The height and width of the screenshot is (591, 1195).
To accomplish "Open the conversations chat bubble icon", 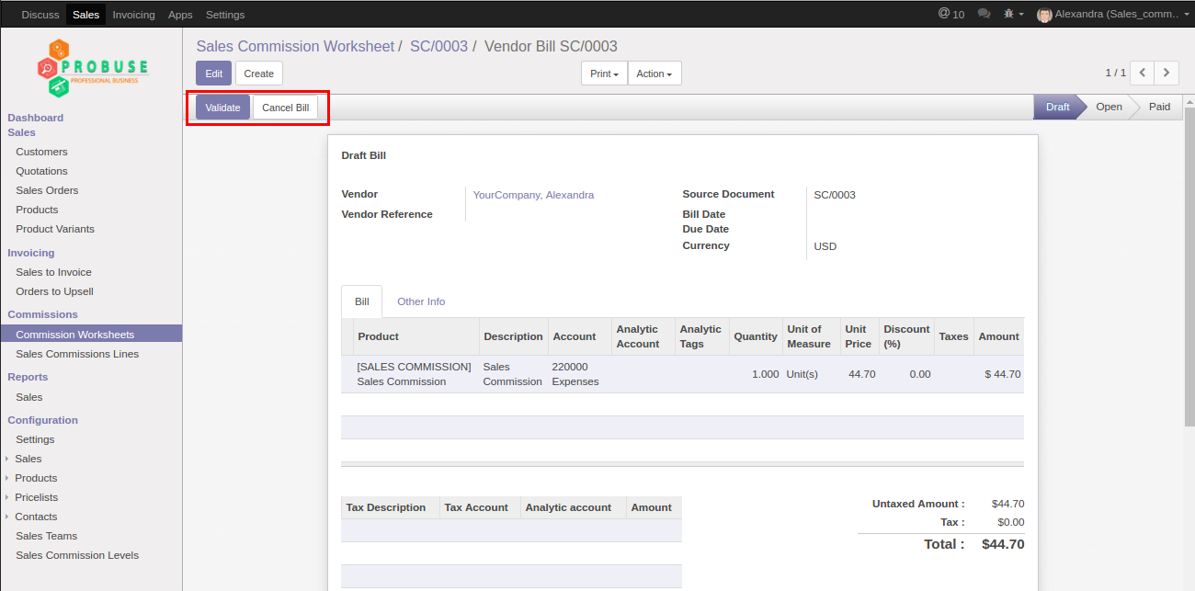I will (984, 14).
